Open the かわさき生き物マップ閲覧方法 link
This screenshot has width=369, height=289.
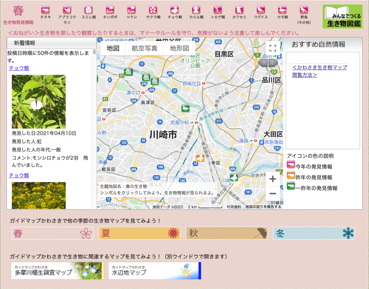[320, 71]
